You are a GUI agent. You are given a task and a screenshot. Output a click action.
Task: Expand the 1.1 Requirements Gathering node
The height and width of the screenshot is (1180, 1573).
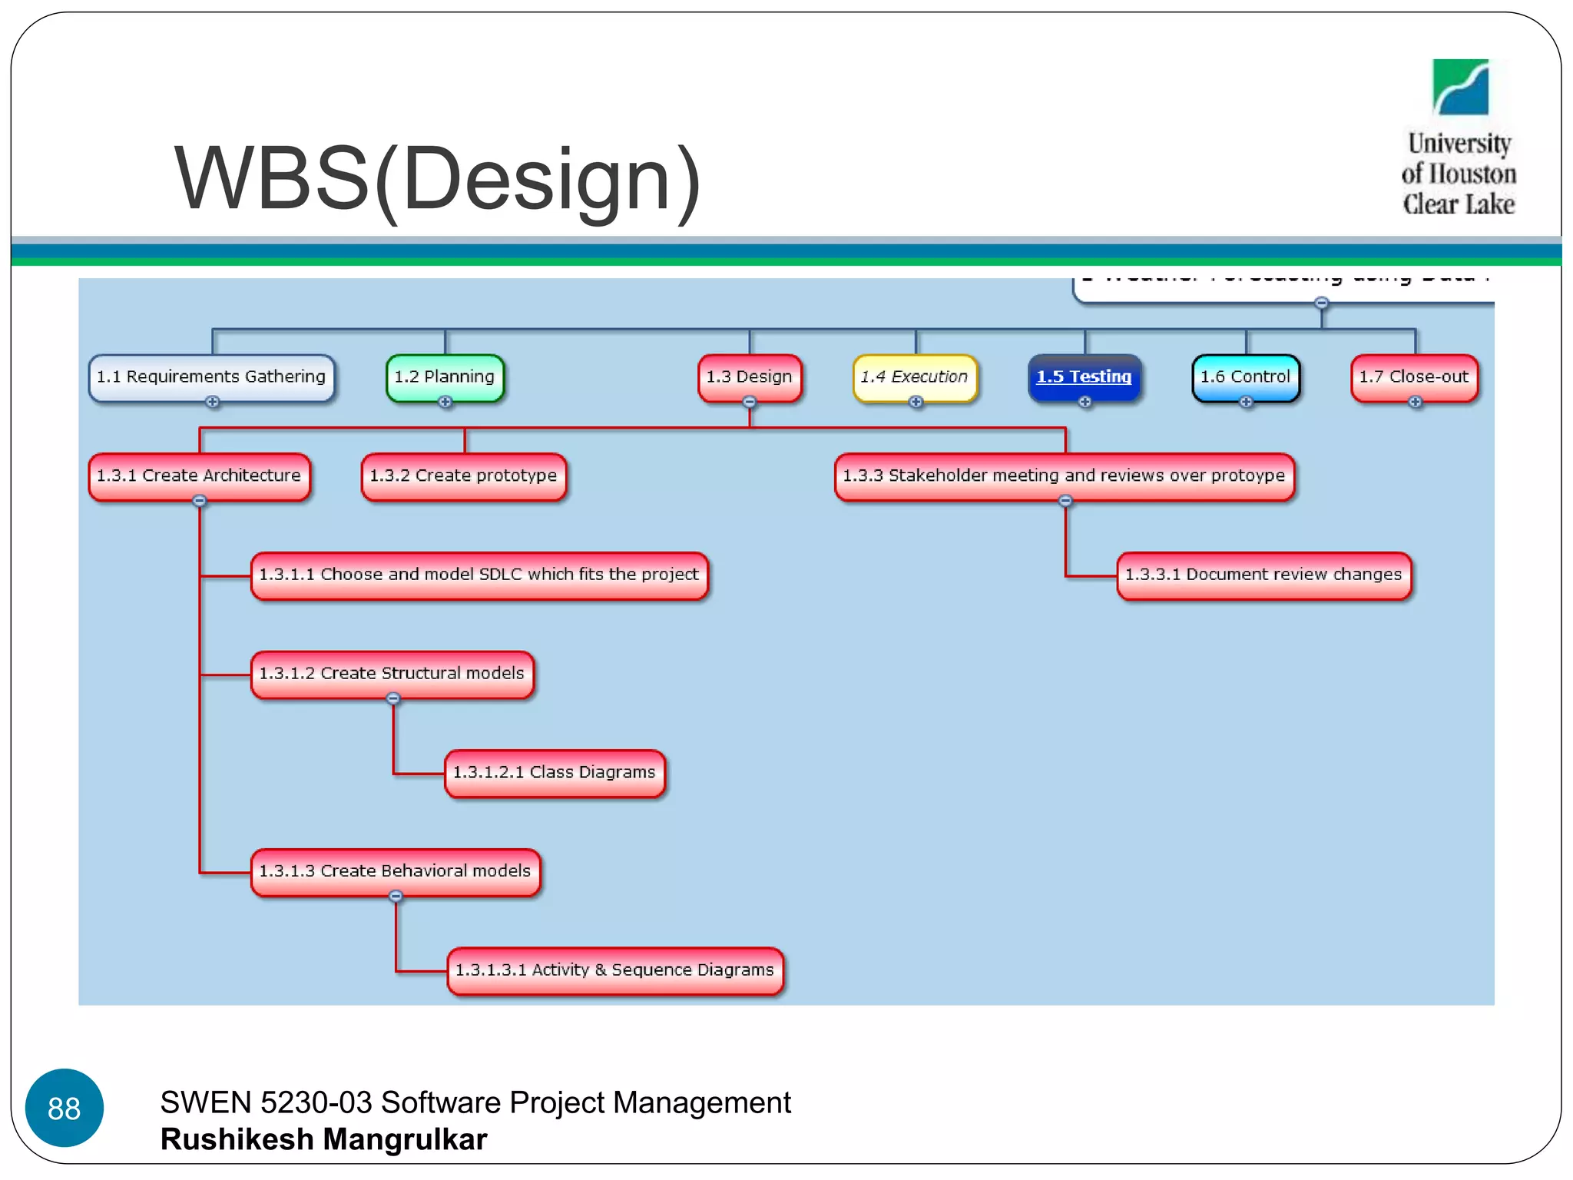tap(213, 402)
